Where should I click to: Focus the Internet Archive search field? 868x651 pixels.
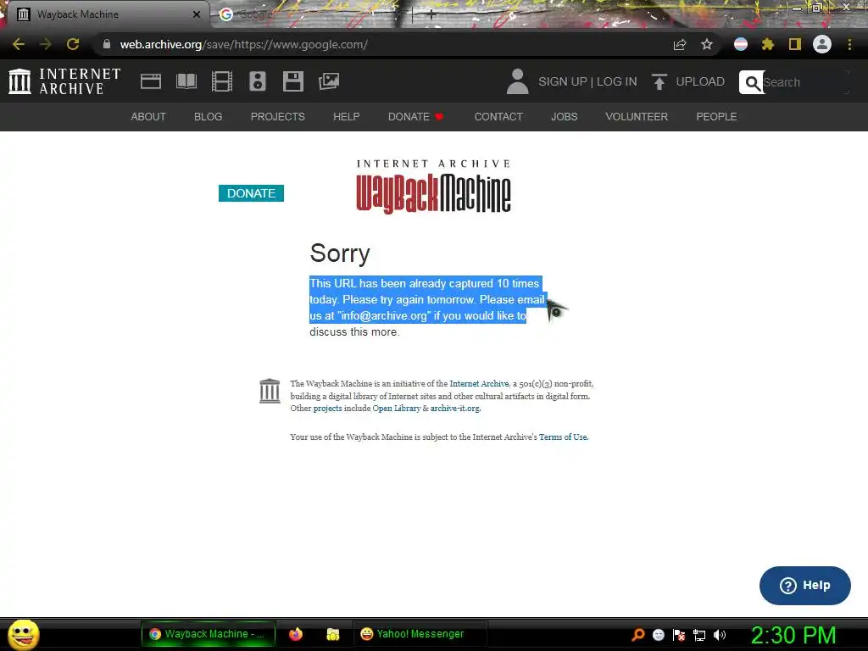point(804,82)
